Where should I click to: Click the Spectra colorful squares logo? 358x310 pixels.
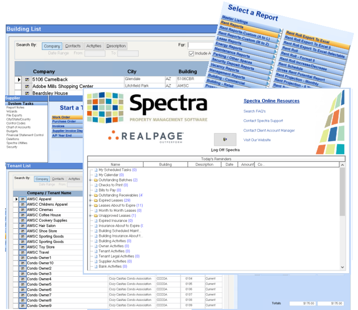105,107
